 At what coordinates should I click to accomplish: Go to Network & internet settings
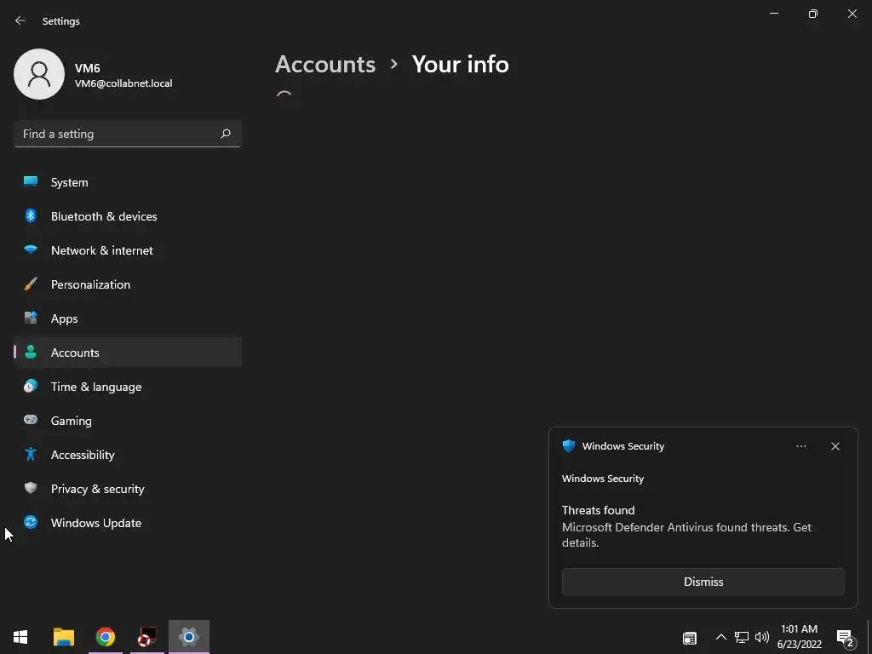click(102, 250)
